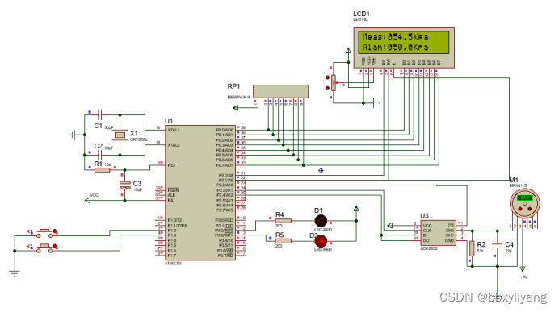This screenshot has height=312, width=559.
Task: Click the ground symbol below the potentiometer
Action: 376,103
